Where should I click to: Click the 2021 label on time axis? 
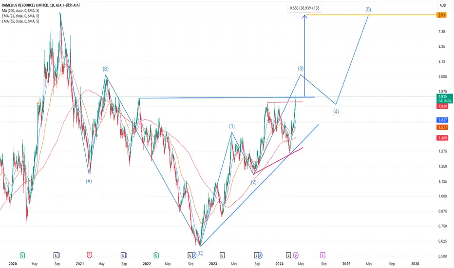(79, 264)
